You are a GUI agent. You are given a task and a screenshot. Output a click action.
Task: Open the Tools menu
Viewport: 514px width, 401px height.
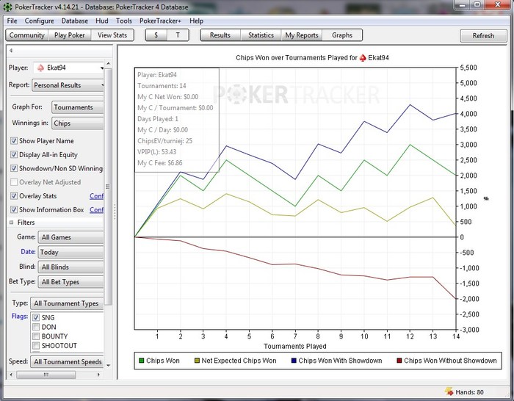tap(124, 21)
